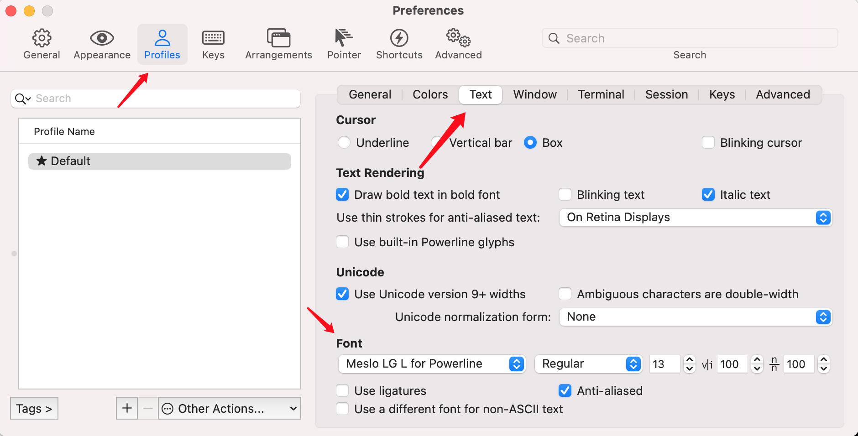
Task: Click the vertical spacing icon beside second 100
Action: click(x=774, y=364)
